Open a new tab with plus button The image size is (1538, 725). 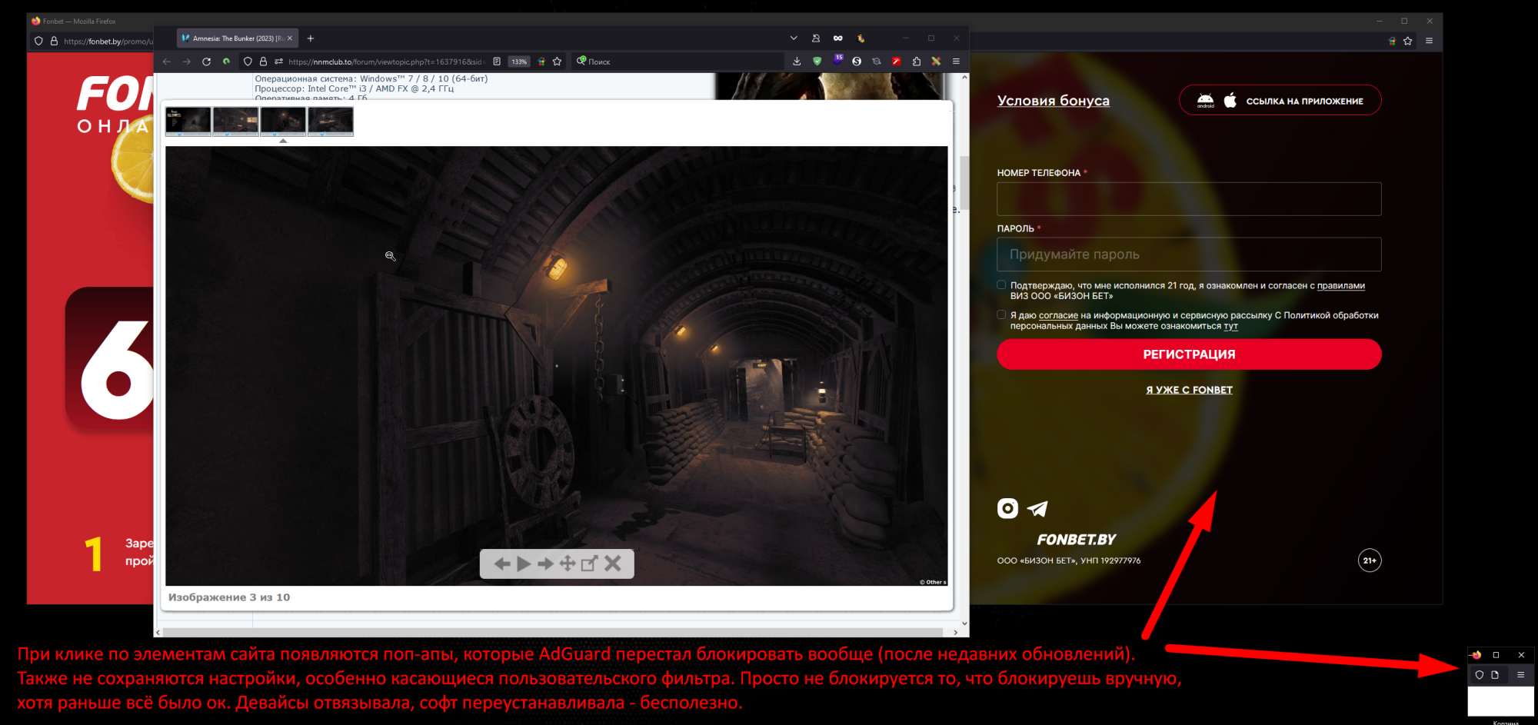click(x=311, y=38)
